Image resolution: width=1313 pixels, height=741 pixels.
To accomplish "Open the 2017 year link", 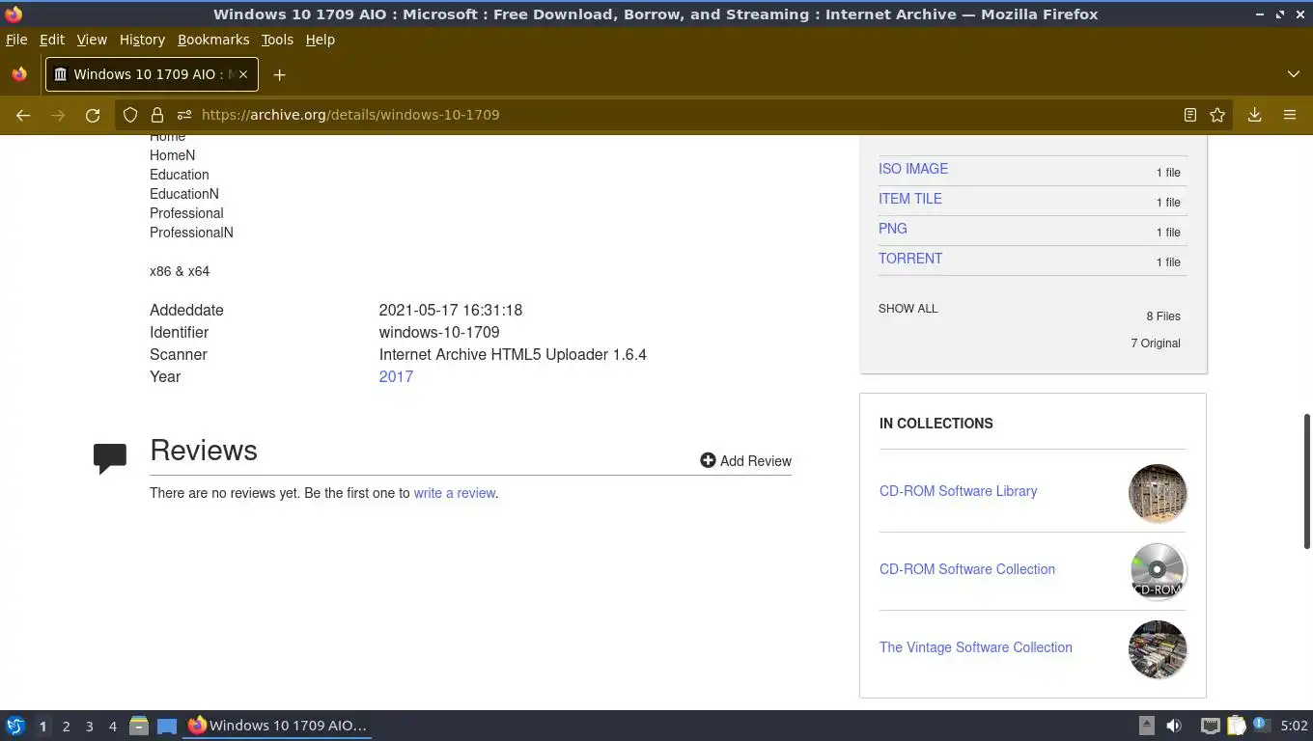I will 396,376.
